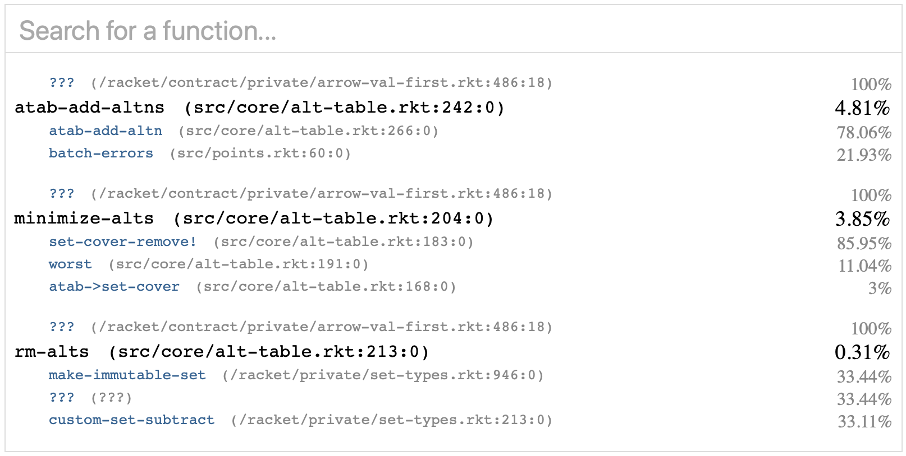Open the worst function link

[x=70, y=264]
